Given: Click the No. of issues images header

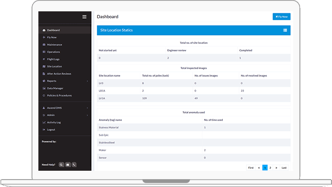Looking at the screenshot, I should pyautogui.click(x=206, y=76).
